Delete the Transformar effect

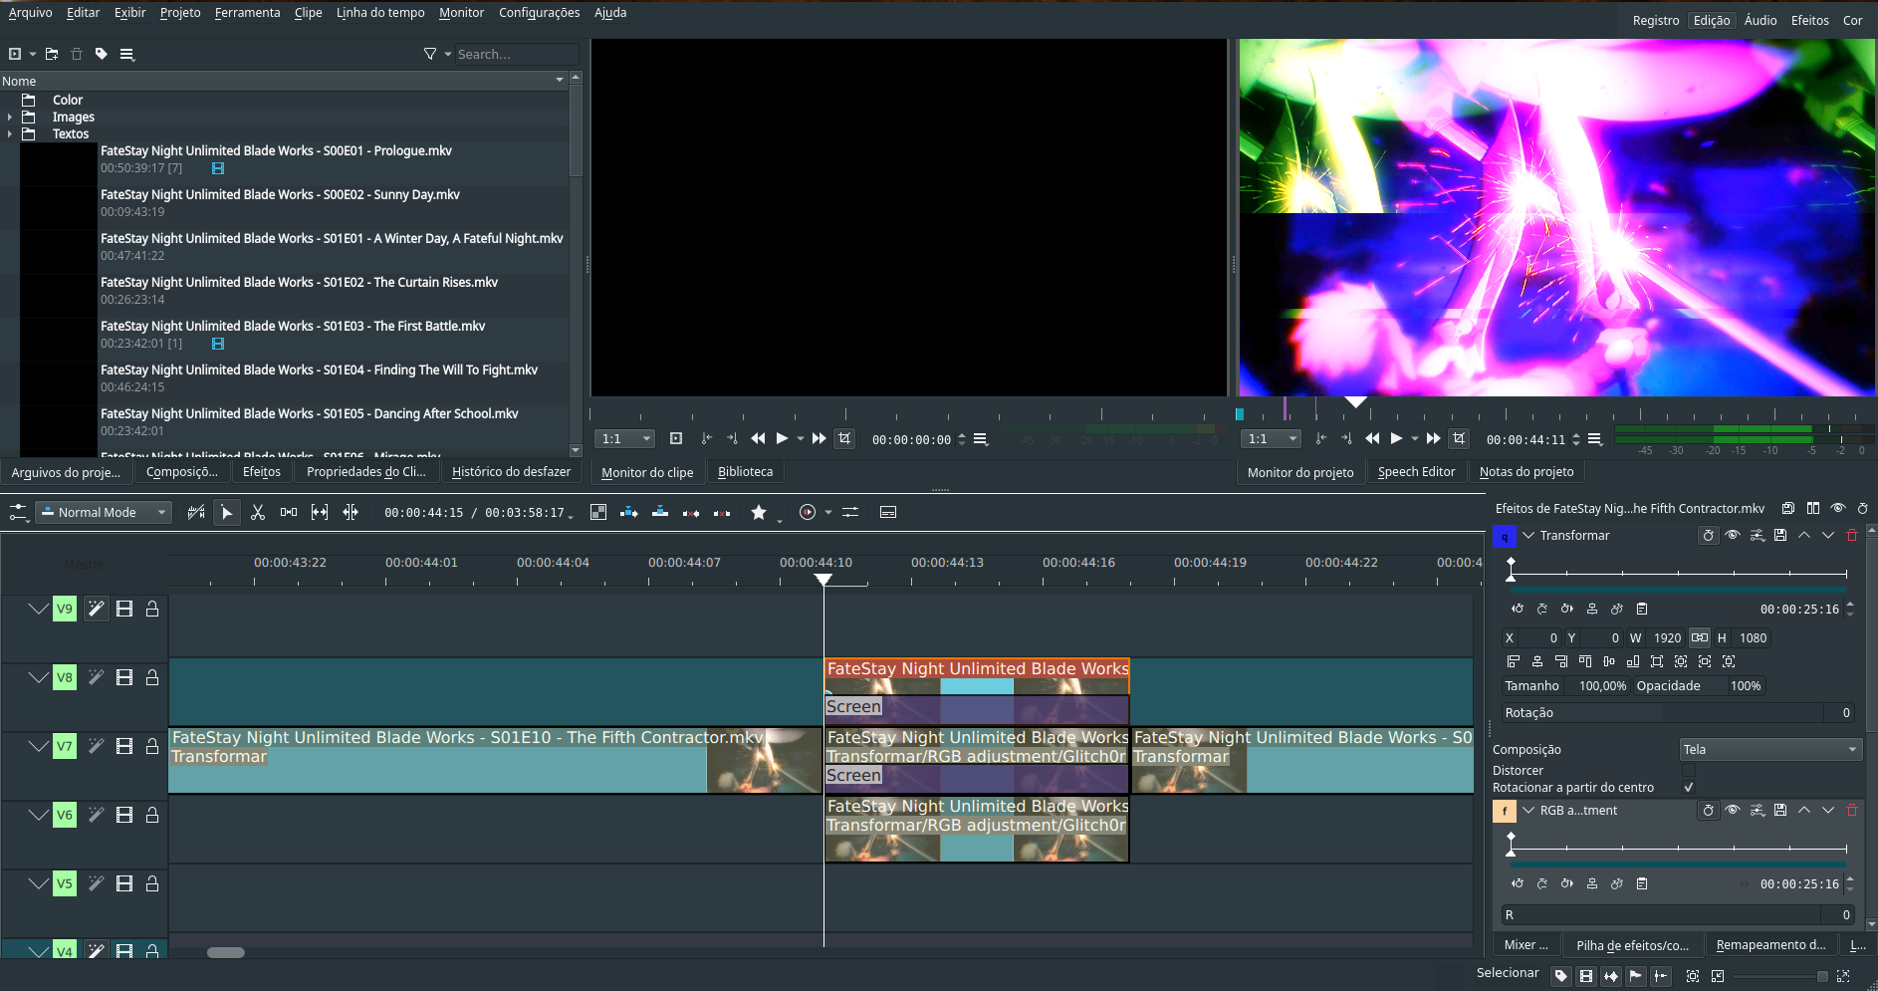(1852, 535)
